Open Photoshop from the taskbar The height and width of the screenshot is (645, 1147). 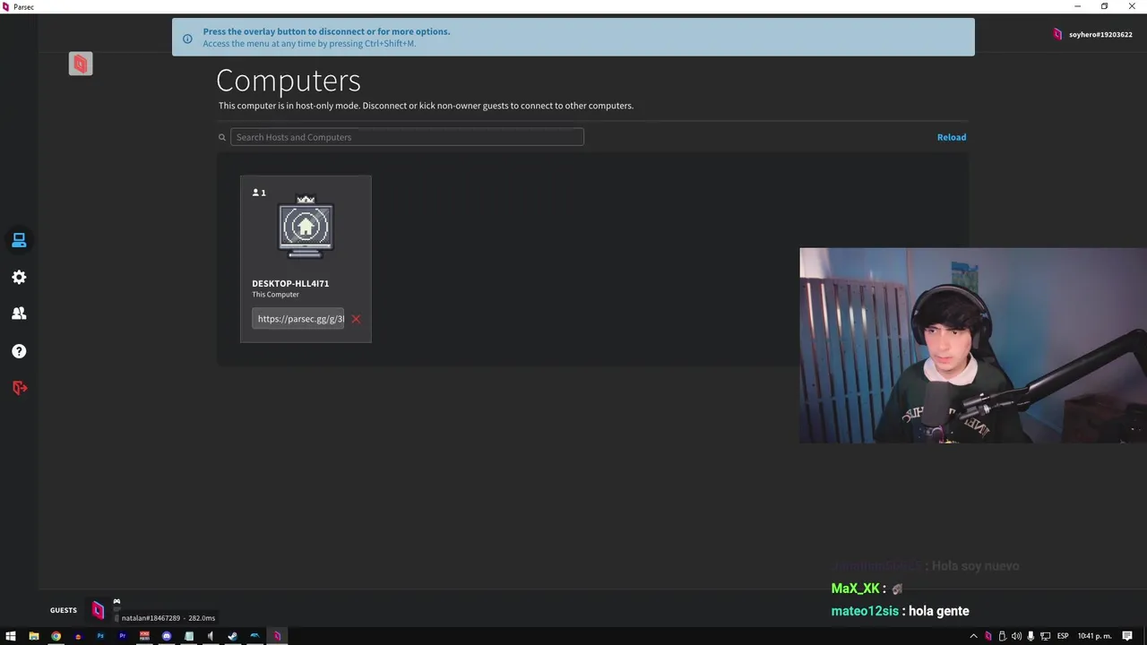click(x=100, y=636)
